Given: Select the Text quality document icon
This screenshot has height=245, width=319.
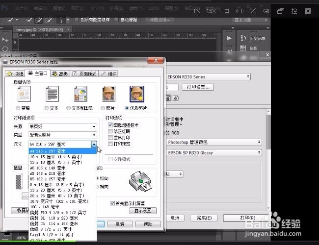Looking at the screenshot, I should pyautogui.click(x=53, y=94).
